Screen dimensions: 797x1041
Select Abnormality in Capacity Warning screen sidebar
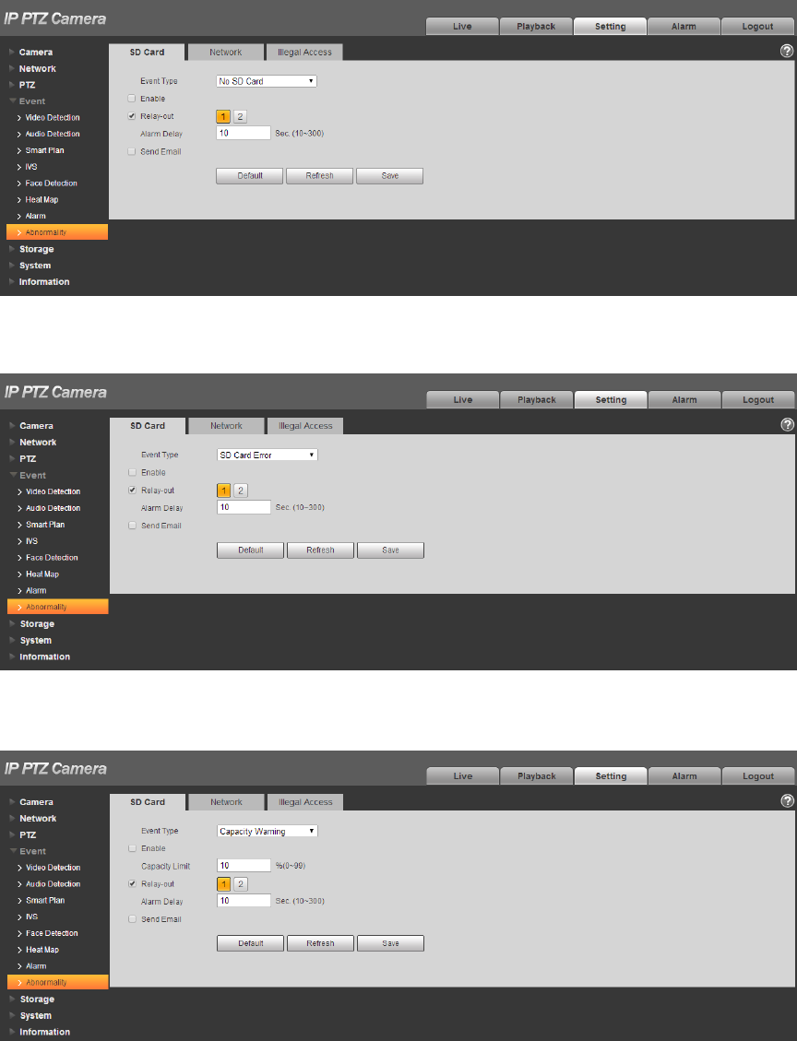click(x=58, y=983)
